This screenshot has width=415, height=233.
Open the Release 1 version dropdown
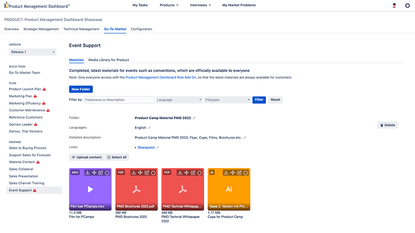pyautogui.click(x=32, y=52)
